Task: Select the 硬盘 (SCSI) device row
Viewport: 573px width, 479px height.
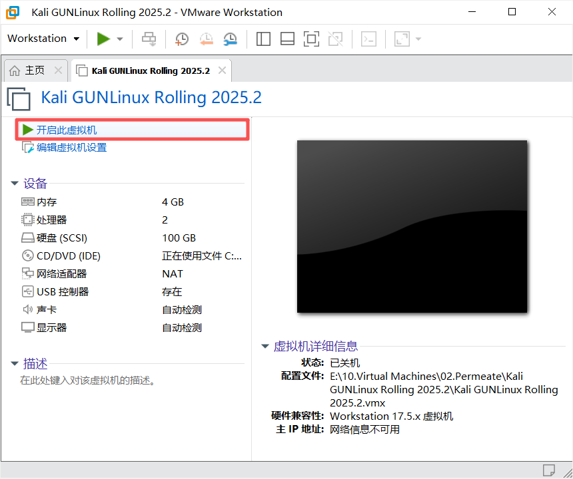Action: (131, 238)
